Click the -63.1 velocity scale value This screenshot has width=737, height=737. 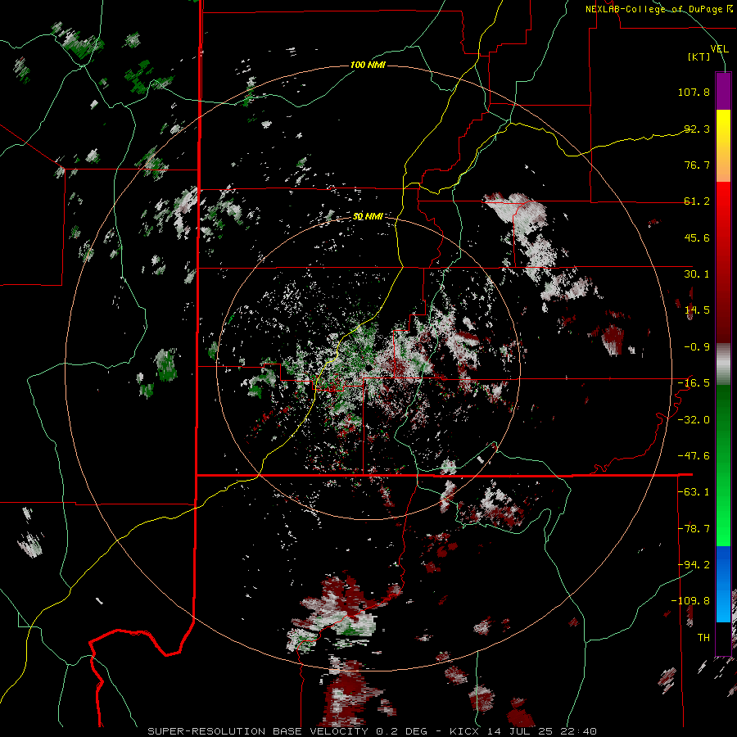pyautogui.click(x=694, y=492)
